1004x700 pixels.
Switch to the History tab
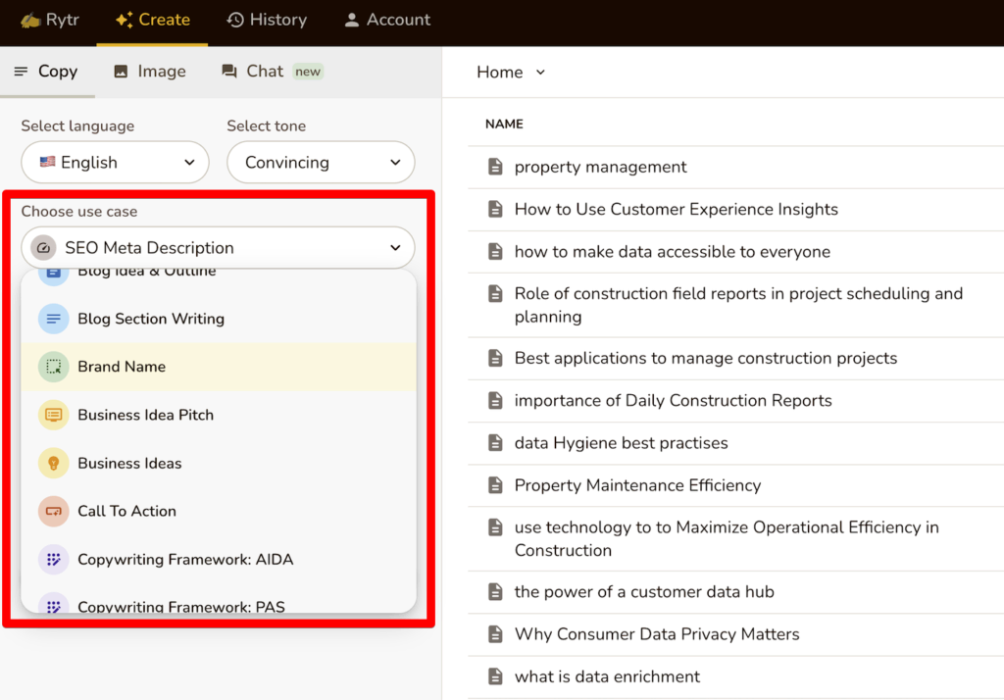pyautogui.click(x=267, y=20)
